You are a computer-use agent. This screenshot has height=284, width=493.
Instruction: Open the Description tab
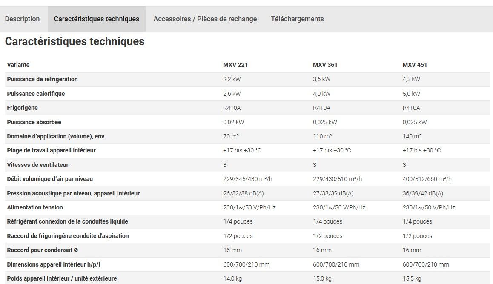pos(22,19)
